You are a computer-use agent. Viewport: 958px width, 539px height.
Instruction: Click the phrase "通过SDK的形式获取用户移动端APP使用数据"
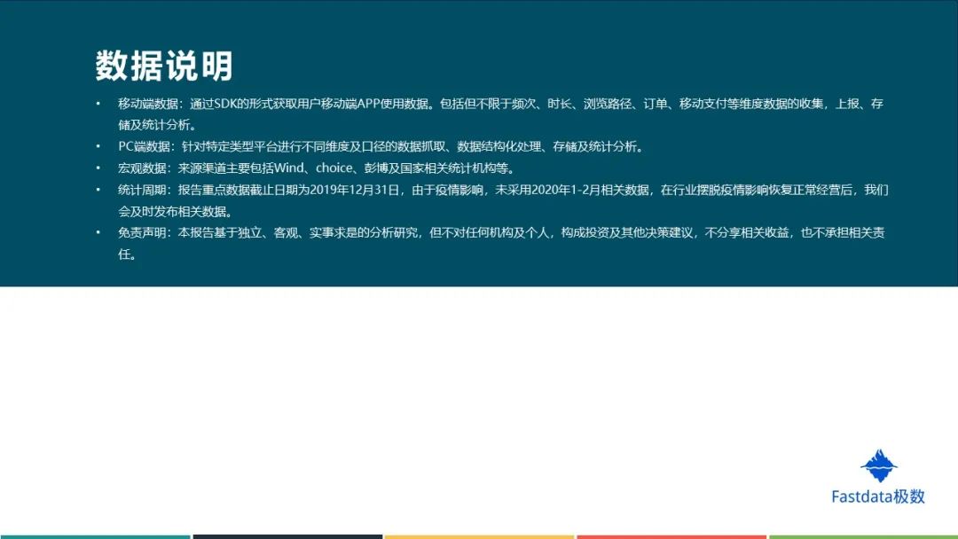click(310, 104)
